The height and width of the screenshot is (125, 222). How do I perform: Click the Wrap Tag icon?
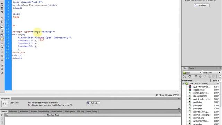pos(2,52)
